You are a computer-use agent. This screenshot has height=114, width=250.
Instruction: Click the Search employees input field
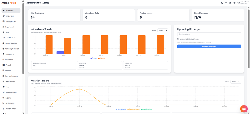coord(209,34)
